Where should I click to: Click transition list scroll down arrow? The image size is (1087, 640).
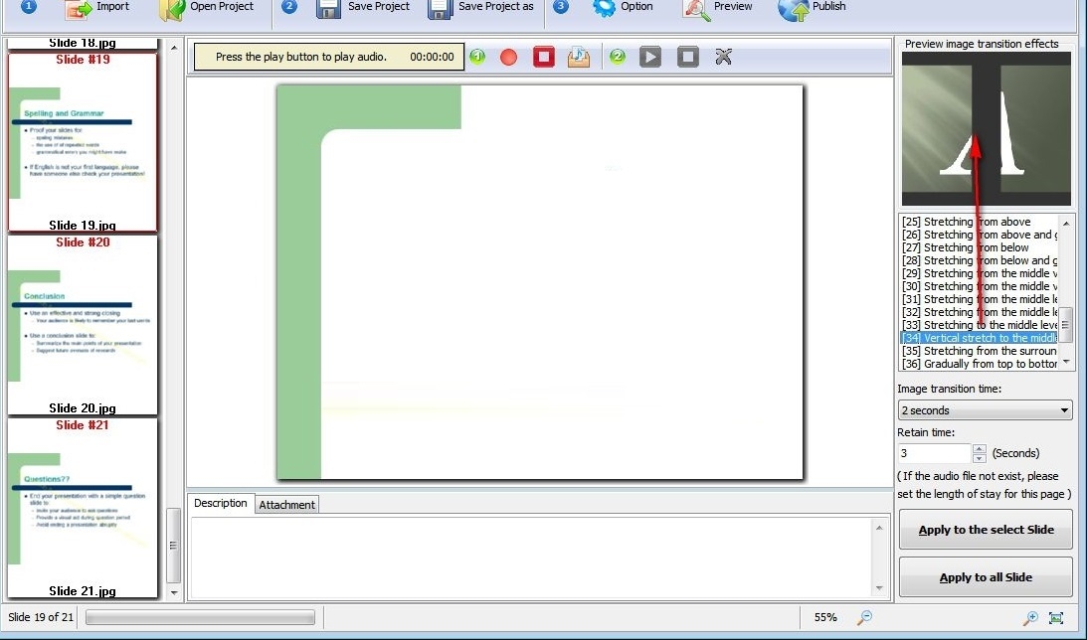tap(1066, 362)
